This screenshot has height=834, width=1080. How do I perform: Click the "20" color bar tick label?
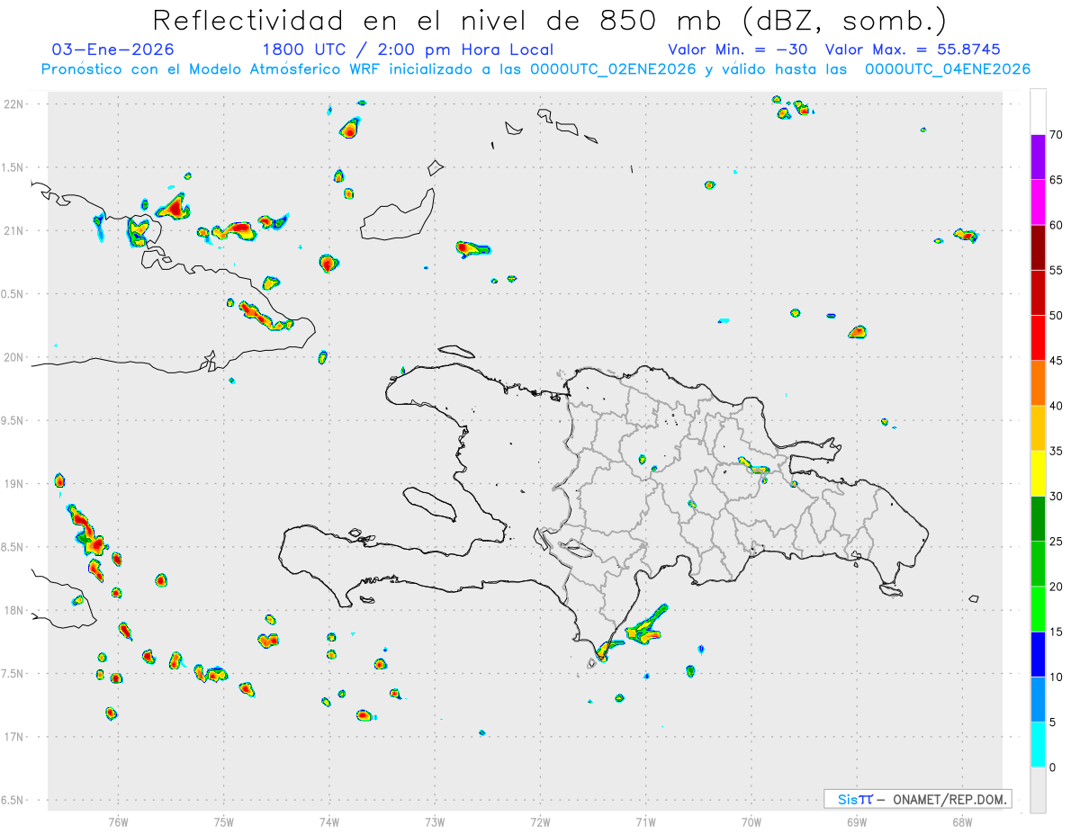pos(1057,587)
